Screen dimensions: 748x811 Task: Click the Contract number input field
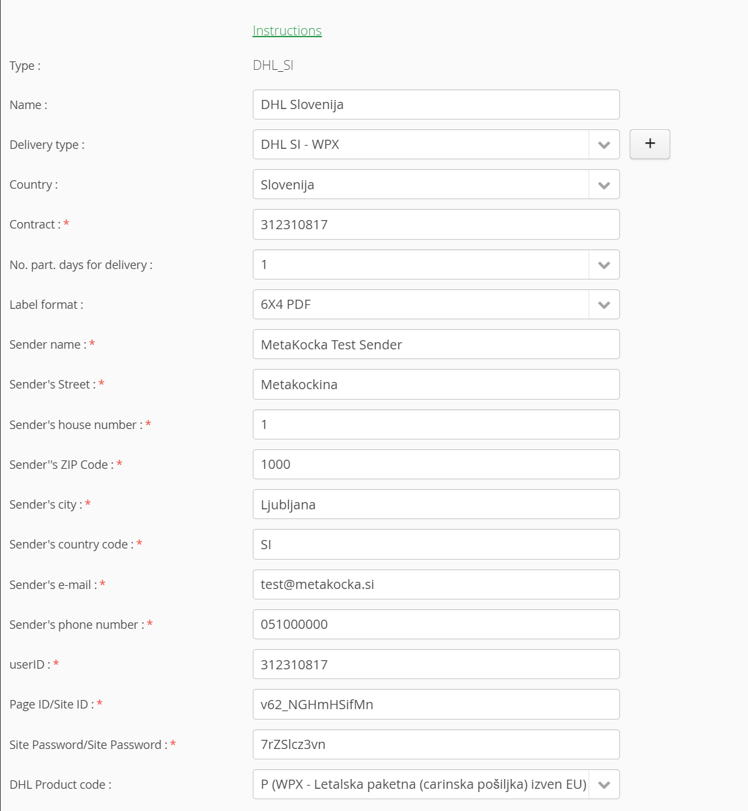pos(436,224)
